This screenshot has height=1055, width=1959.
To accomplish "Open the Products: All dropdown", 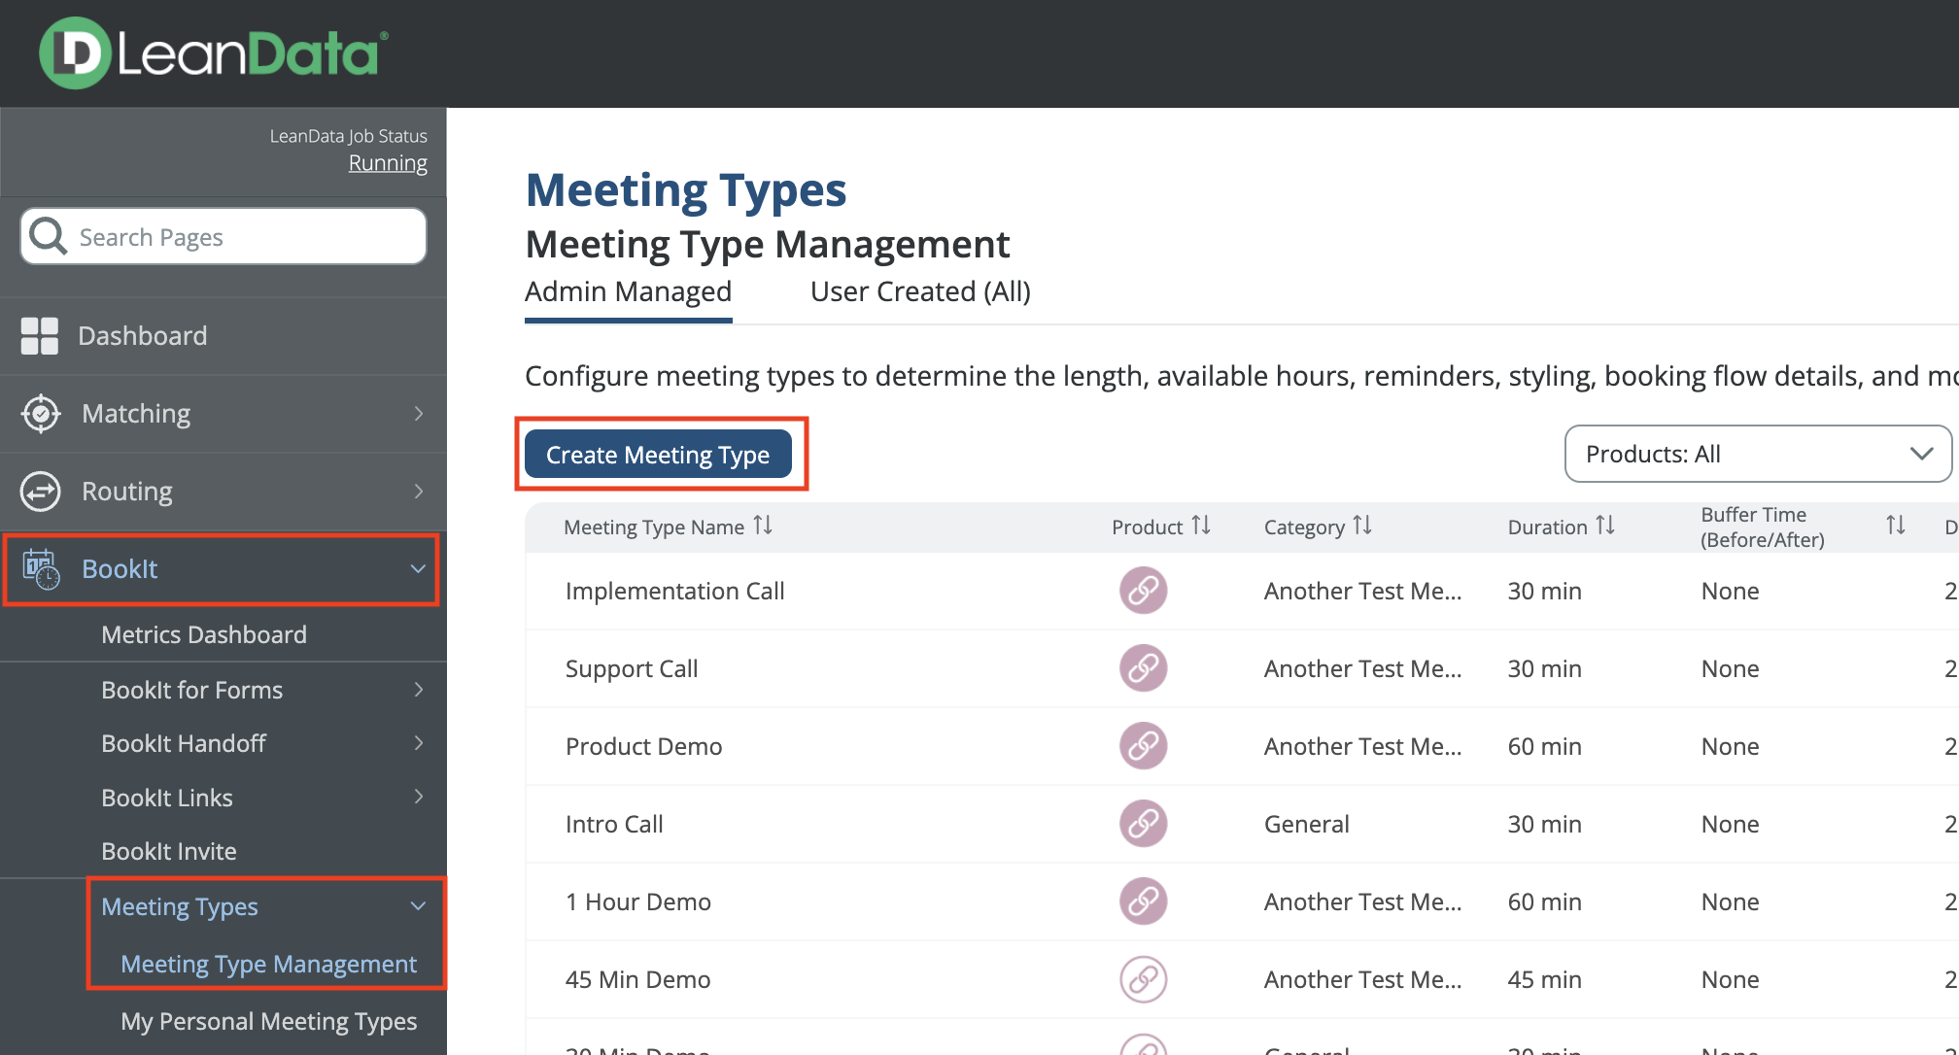I will (x=1758, y=454).
